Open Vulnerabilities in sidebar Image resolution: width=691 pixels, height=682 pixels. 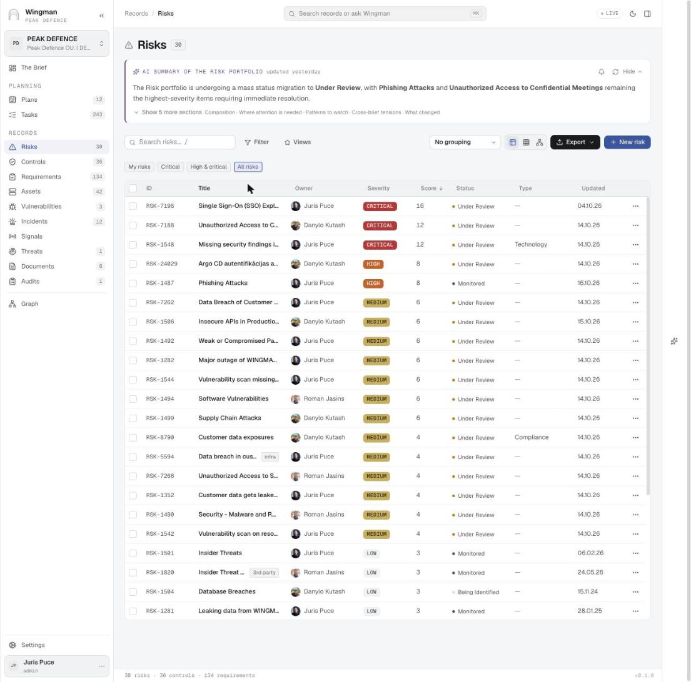tap(57, 206)
